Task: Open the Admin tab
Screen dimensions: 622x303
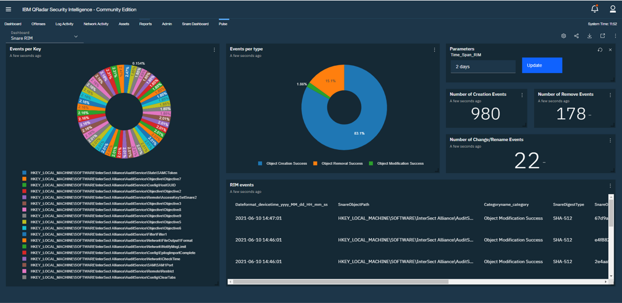Action: click(x=167, y=24)
